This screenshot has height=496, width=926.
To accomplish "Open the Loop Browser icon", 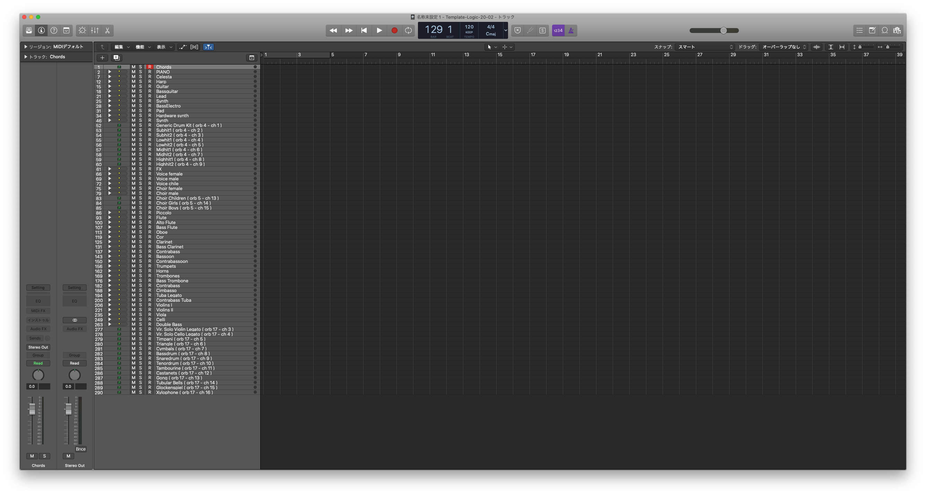I will pos(885,31).
